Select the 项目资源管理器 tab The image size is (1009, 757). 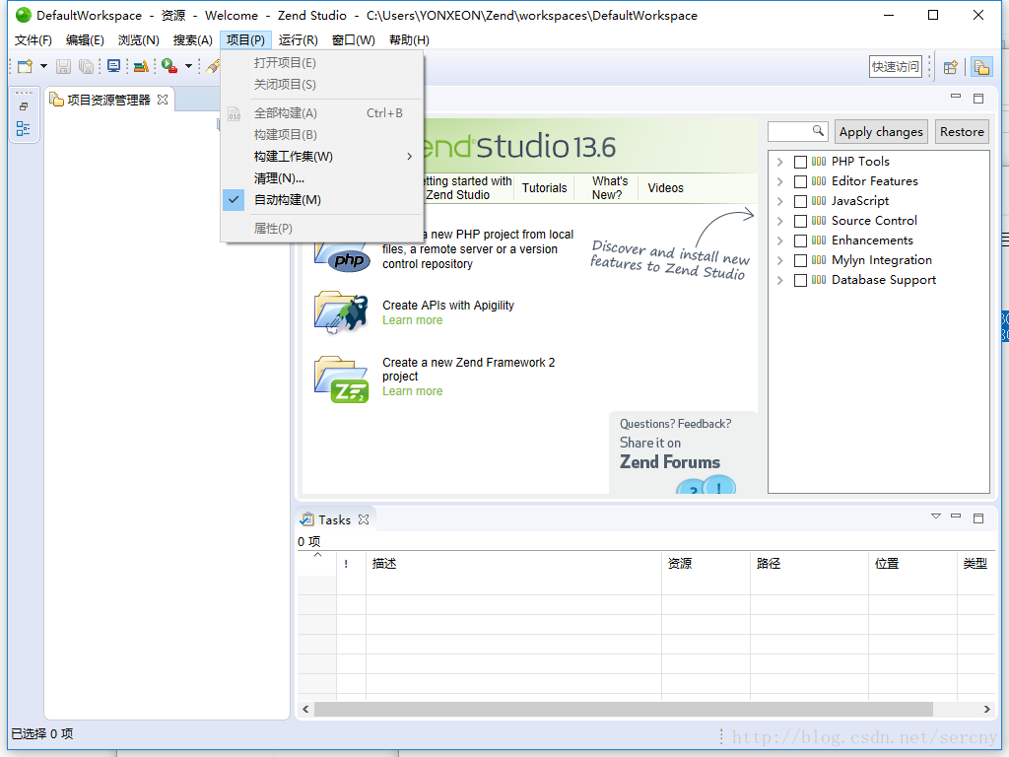(108, 100)
